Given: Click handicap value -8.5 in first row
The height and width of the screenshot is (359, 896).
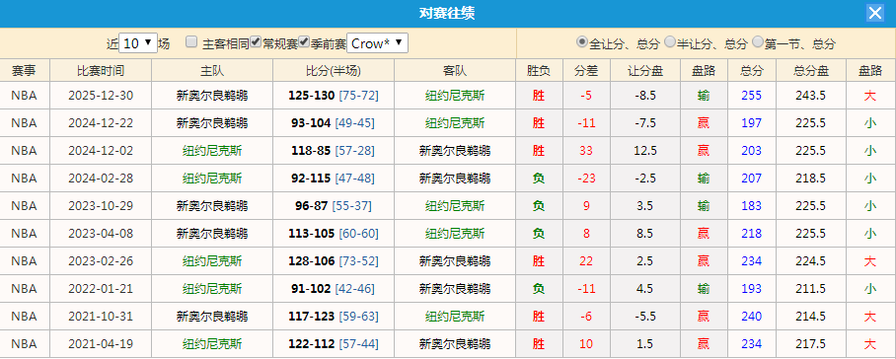Looking at the screenshot, I should (645, 96).
